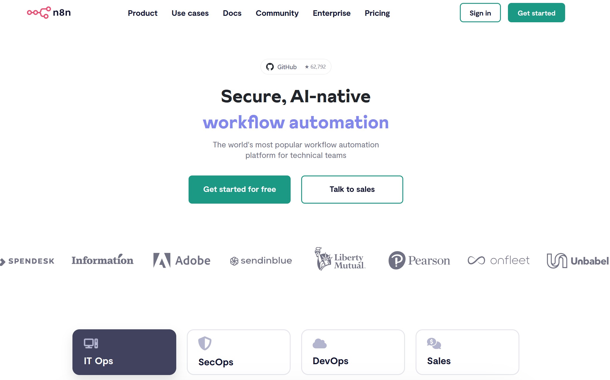
Task: Click the Pearson company logo
Action: 419,260
